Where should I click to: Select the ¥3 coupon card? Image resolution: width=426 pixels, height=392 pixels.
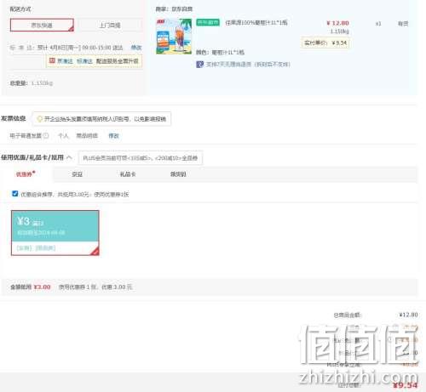[55, 233]
